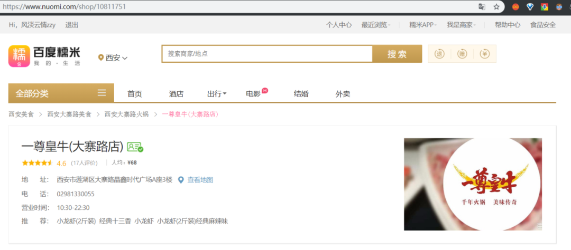Screen dimensions: 571x250
Task: Click the address 西安市莲湖区大寨路晶鑫时代广场A座3楼
Action: pos(115,180)
